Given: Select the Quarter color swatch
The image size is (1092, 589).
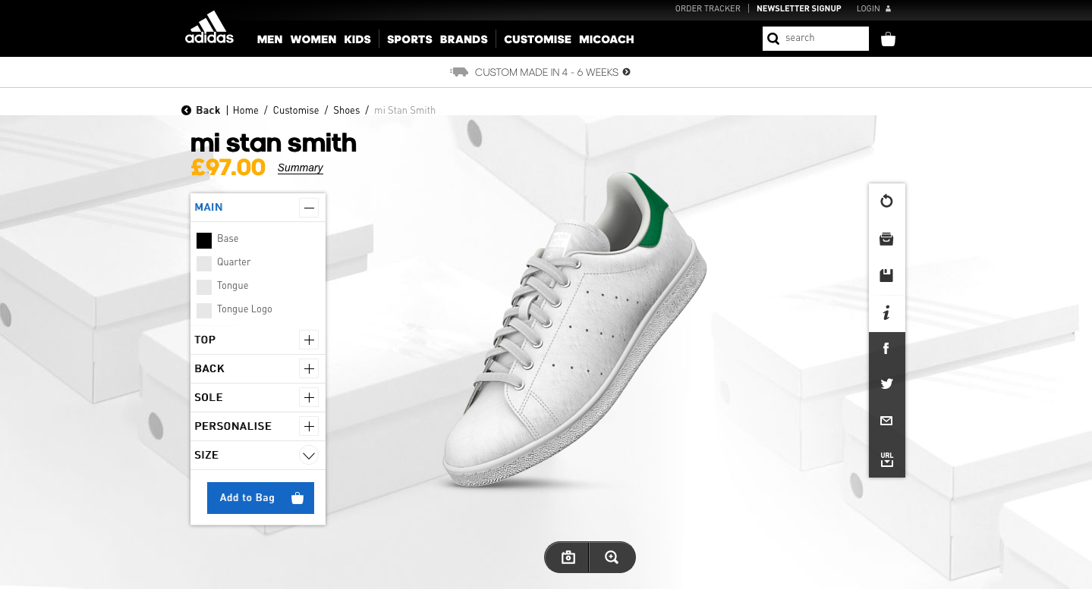Looking at the screenshot, I should 204,264.
